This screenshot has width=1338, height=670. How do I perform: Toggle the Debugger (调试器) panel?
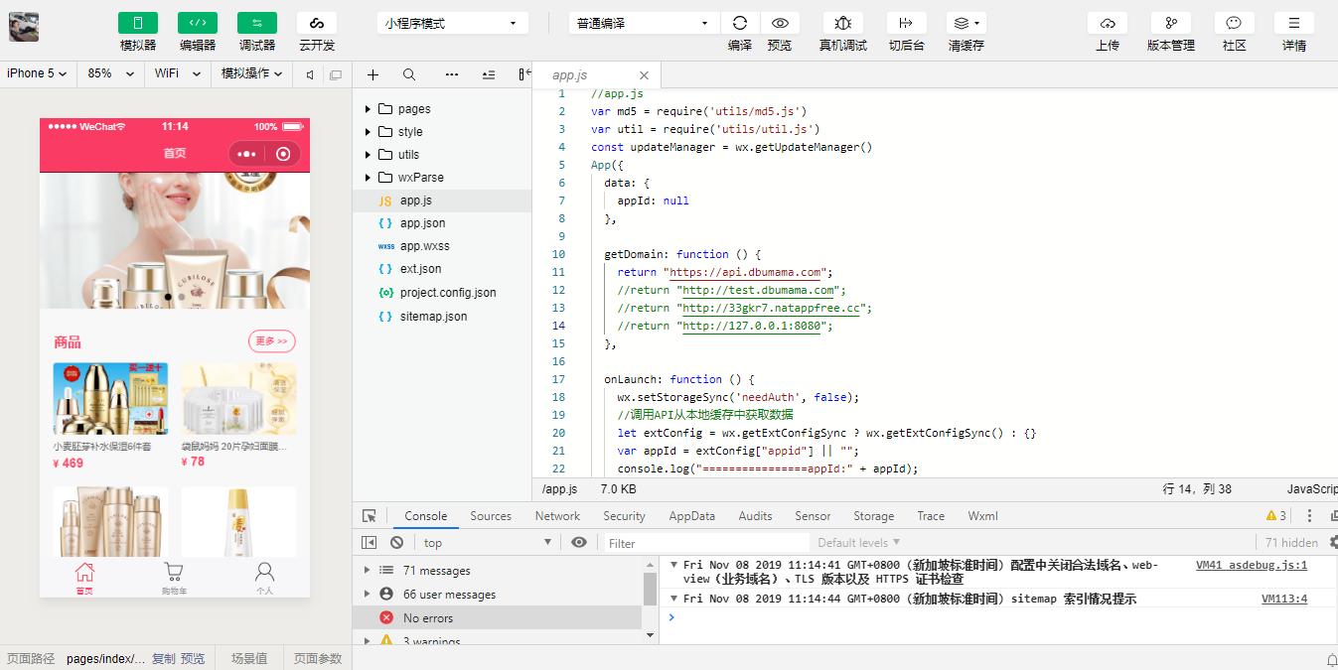click(257, 23)
